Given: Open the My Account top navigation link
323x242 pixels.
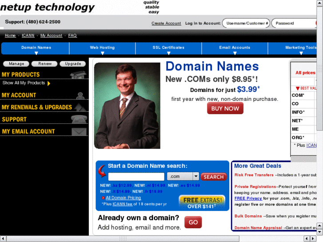Looking at the screenshot, I should coord(51,36).
